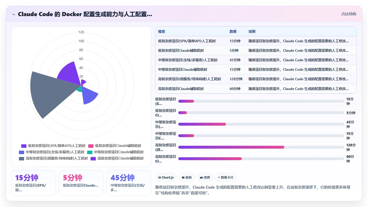Click the Chart.js tag
This screenshot has width=368, height=207.
tap(166, 177)
